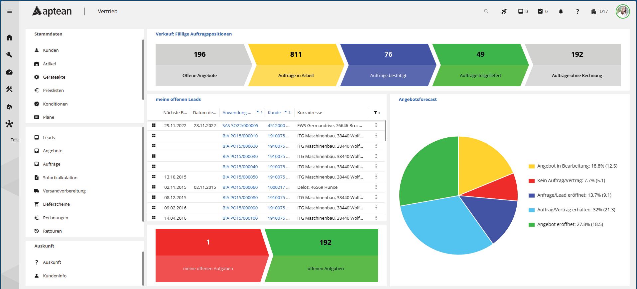The image size is (637, 289).
Task: Open Angebote menu entry
Action: coord(53,151)
